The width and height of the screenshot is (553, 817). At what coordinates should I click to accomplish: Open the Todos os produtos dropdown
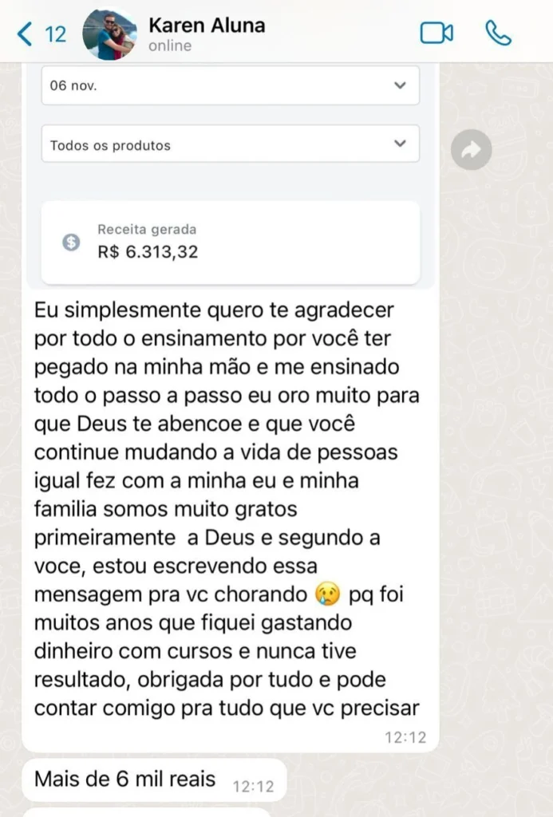(230, 144)
